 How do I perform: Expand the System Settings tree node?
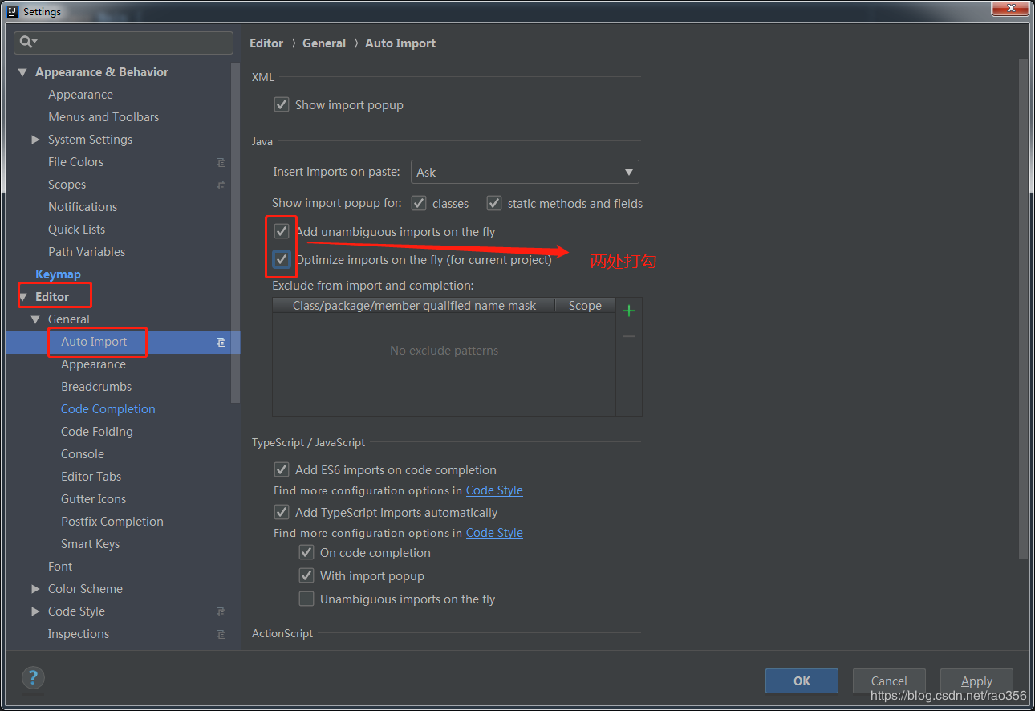coord(35,140)
